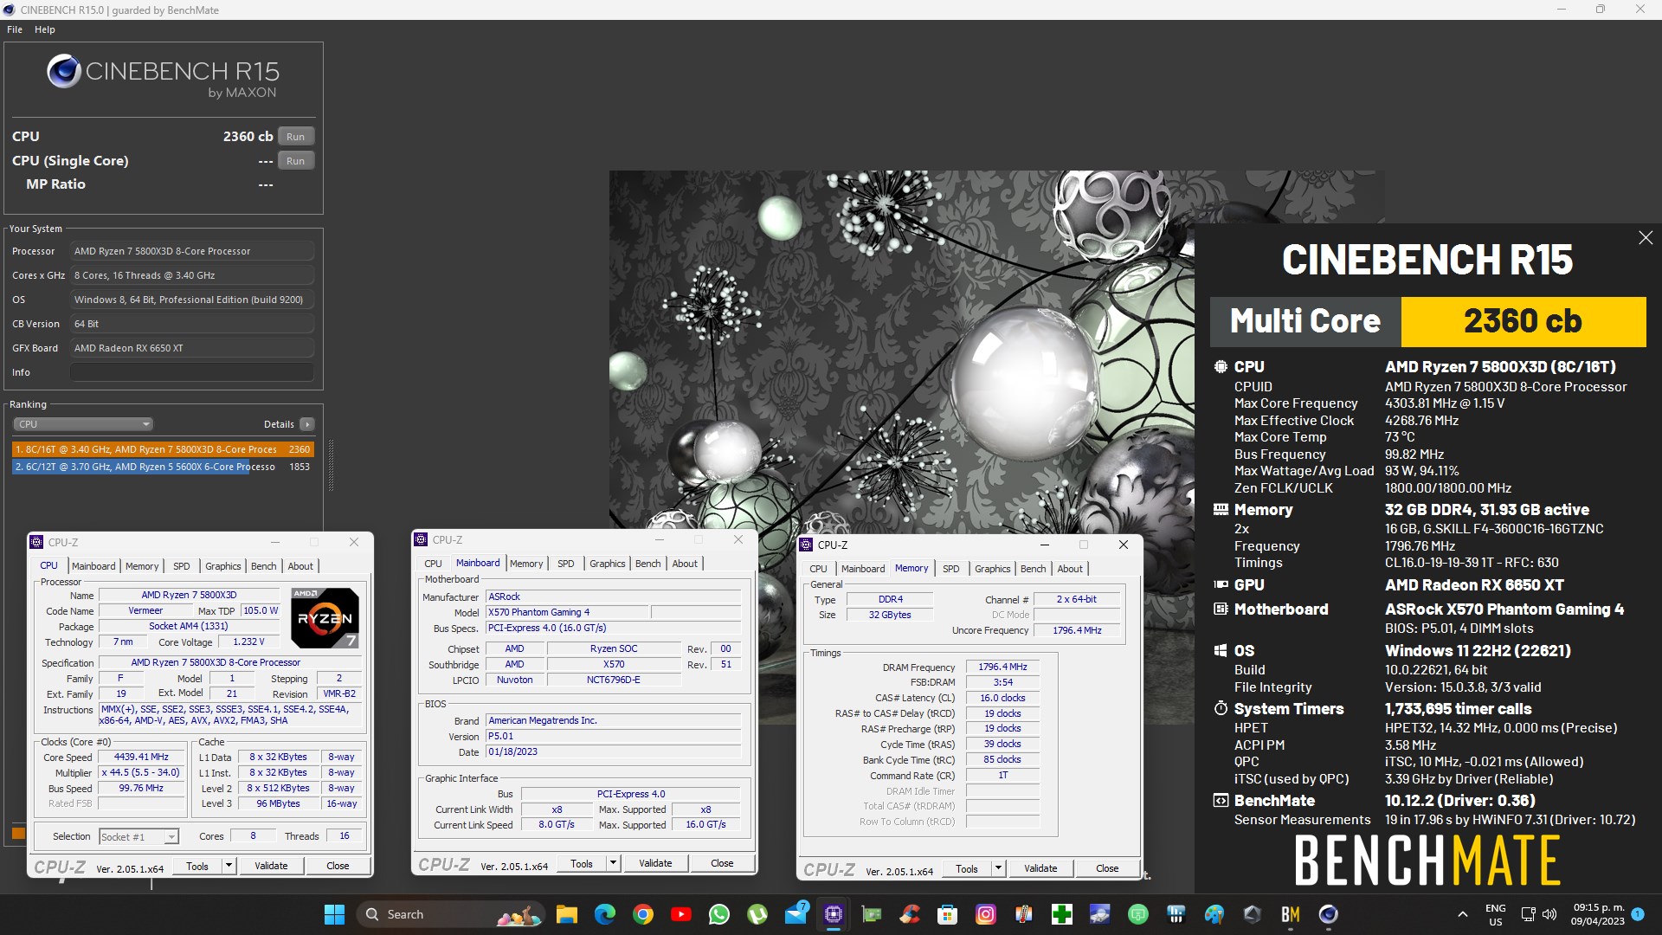Click the X570 Phantom Gaming 4 model field

[567, 612]
